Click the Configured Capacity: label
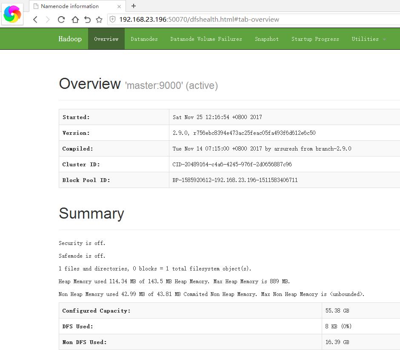 pos(97,310)
